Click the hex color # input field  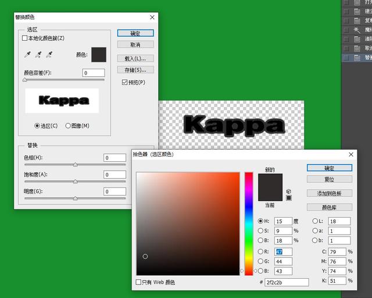(287, 282)
